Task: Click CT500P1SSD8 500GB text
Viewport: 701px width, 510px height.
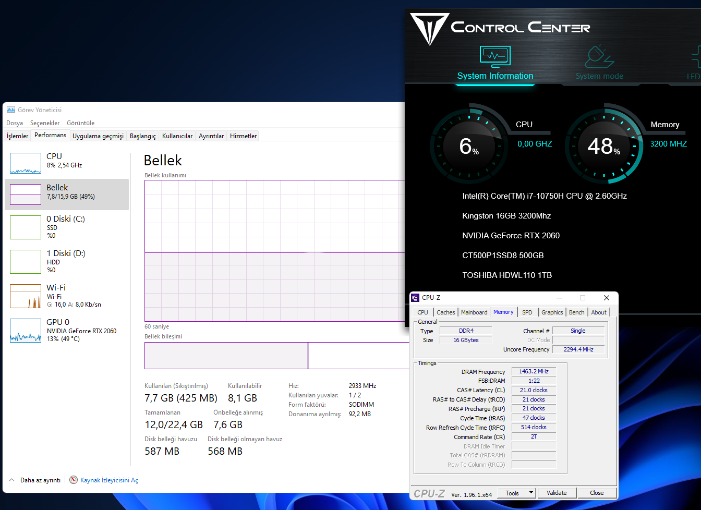Action: tap(503, 256)
